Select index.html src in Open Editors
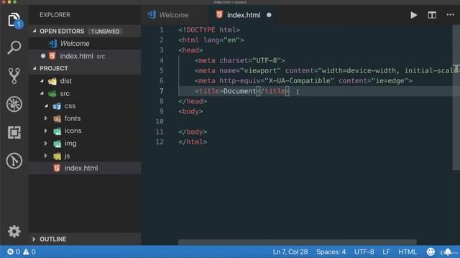This screenshot has width=460, height=258. point(85,56)
